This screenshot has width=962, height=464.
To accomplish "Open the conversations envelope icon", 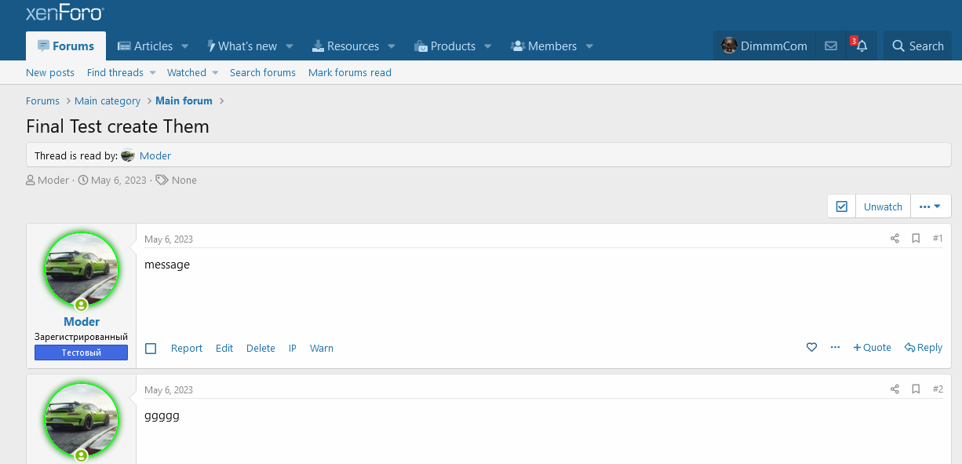I will 830,46.
